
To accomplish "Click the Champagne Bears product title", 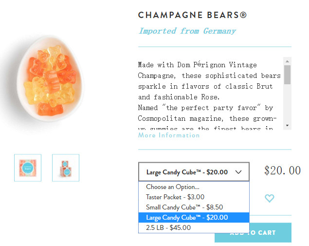I will [192, 15].
